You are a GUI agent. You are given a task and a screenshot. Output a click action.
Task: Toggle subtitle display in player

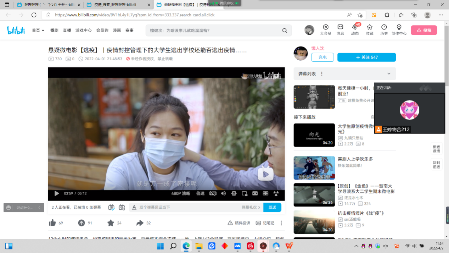coord(213,193)
